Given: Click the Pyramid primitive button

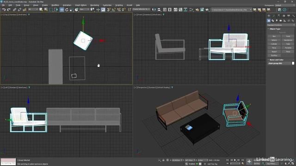Looking at the screenshot, I should click(288, 47).
